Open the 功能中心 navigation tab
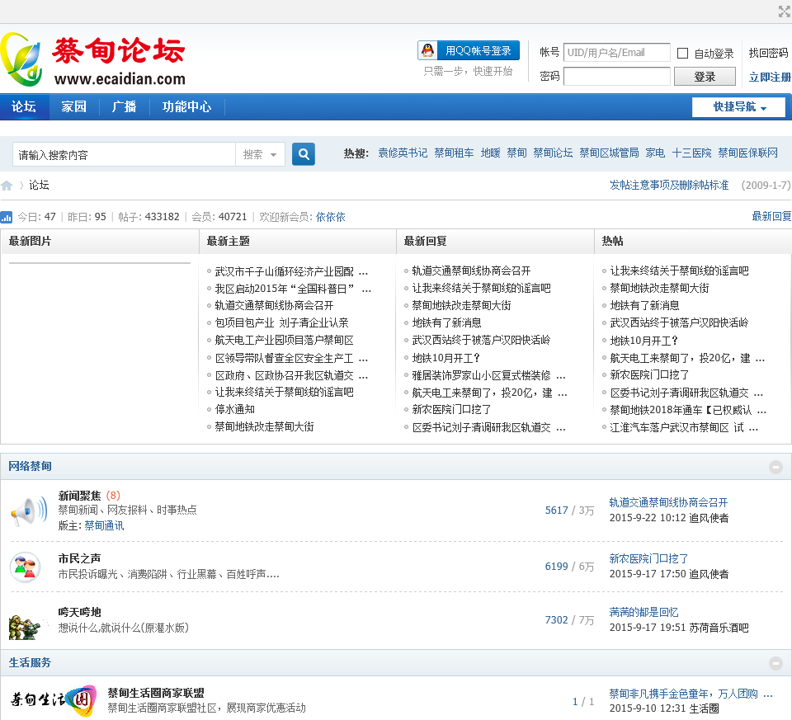The image size is (792, 720). (x=186, y=106)
